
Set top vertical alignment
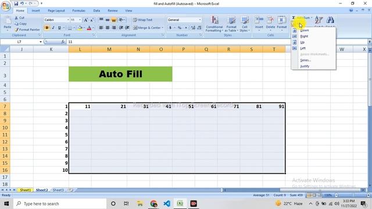coord(101,20)
